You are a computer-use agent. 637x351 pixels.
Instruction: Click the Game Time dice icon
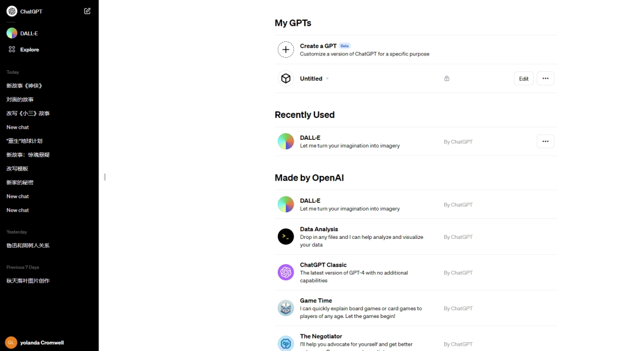pyautogui.click(x=285, y=308)
